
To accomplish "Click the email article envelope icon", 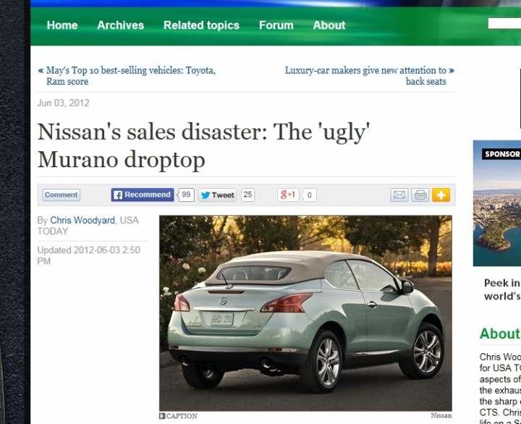I will click(x=399, y=195).
